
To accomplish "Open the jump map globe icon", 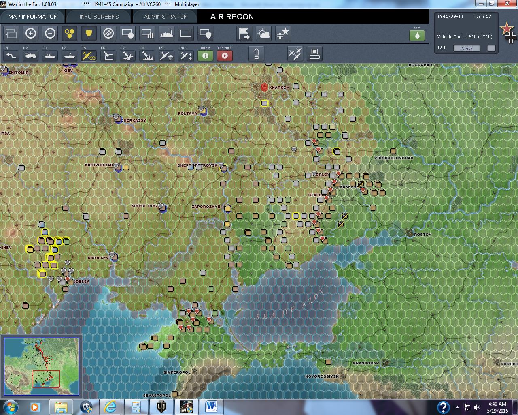I will click(108, 33).
